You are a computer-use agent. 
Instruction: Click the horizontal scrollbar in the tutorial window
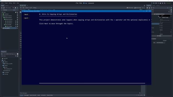point(92,83)
